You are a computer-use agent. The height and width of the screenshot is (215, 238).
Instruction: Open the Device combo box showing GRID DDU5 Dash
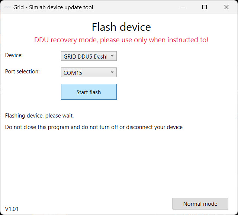click(x=89, y=56)
